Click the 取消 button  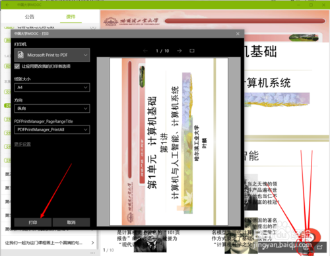pyautogui.click(x=71, y=222)
